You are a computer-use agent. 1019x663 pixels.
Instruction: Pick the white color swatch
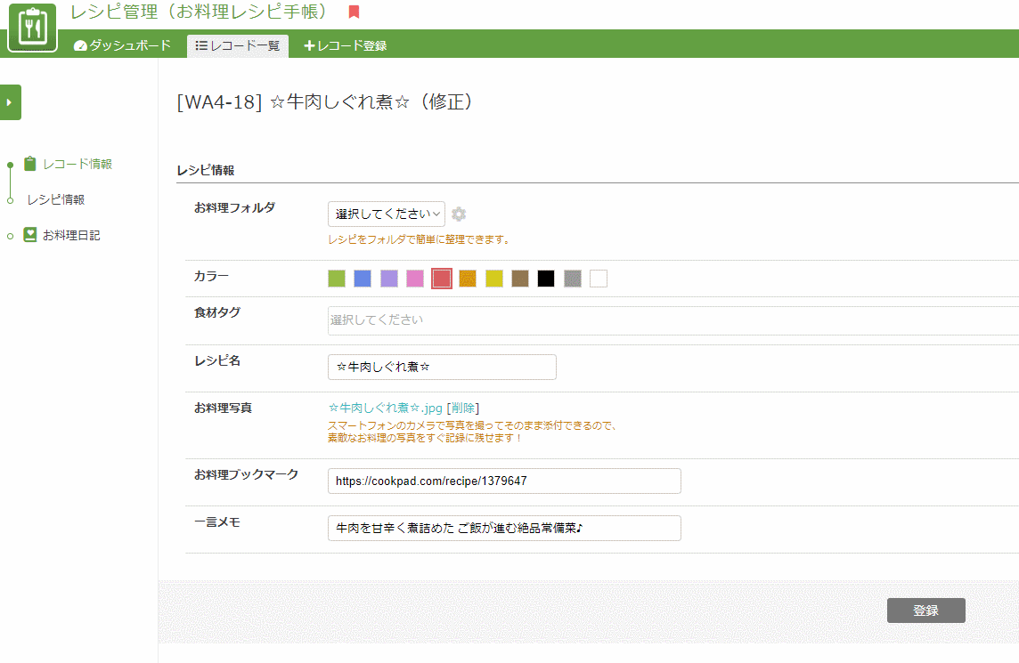coord(599,279)
